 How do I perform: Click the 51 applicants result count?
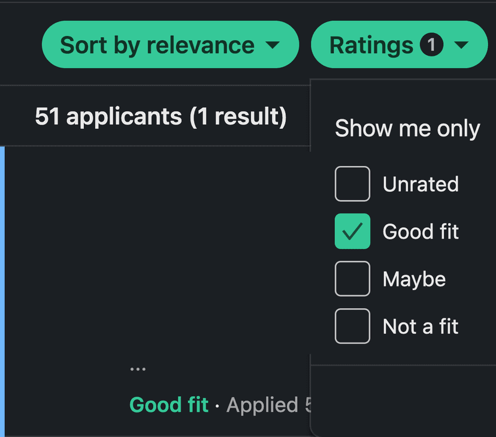click(x=161, y=116)
